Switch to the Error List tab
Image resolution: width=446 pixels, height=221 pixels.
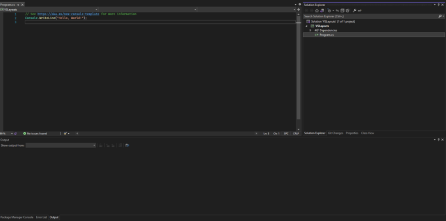pyautogui.click(x=41, y=217)
